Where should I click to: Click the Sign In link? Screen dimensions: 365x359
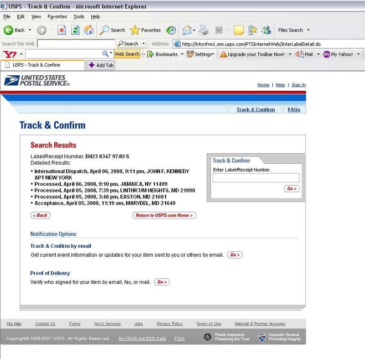click(298, 85)
